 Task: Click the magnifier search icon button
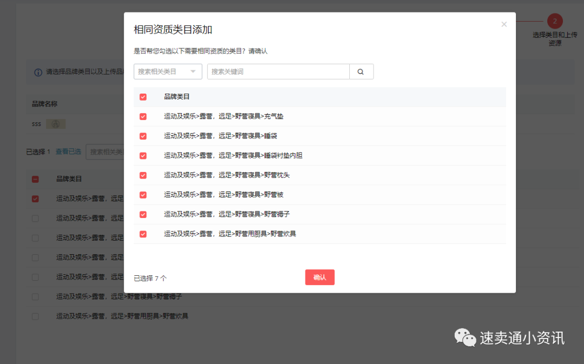point(361,71)
